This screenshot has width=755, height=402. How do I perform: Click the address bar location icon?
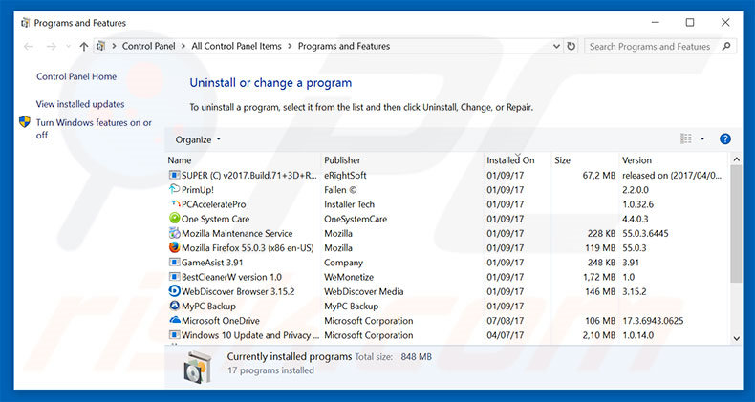[x=100, y=46]
